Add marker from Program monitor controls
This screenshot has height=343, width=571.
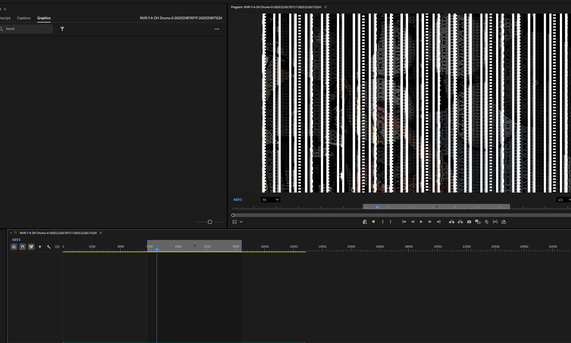(x=374, y=222)
